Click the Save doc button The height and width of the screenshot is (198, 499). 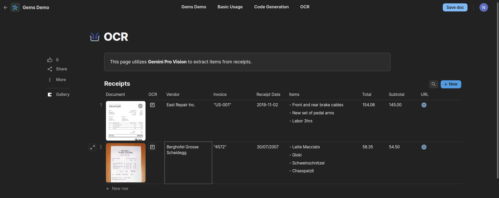pyautogui.click(x=455, y=8)
